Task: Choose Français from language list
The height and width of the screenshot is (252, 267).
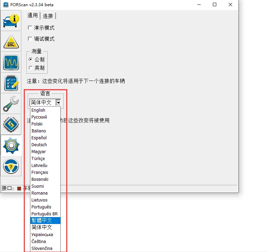Action: (45, 172)
